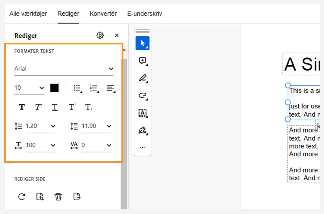Toggle italic text formatting
This screenshot has height=214, width=324.
pyautogui.click(x=38, y=107)
